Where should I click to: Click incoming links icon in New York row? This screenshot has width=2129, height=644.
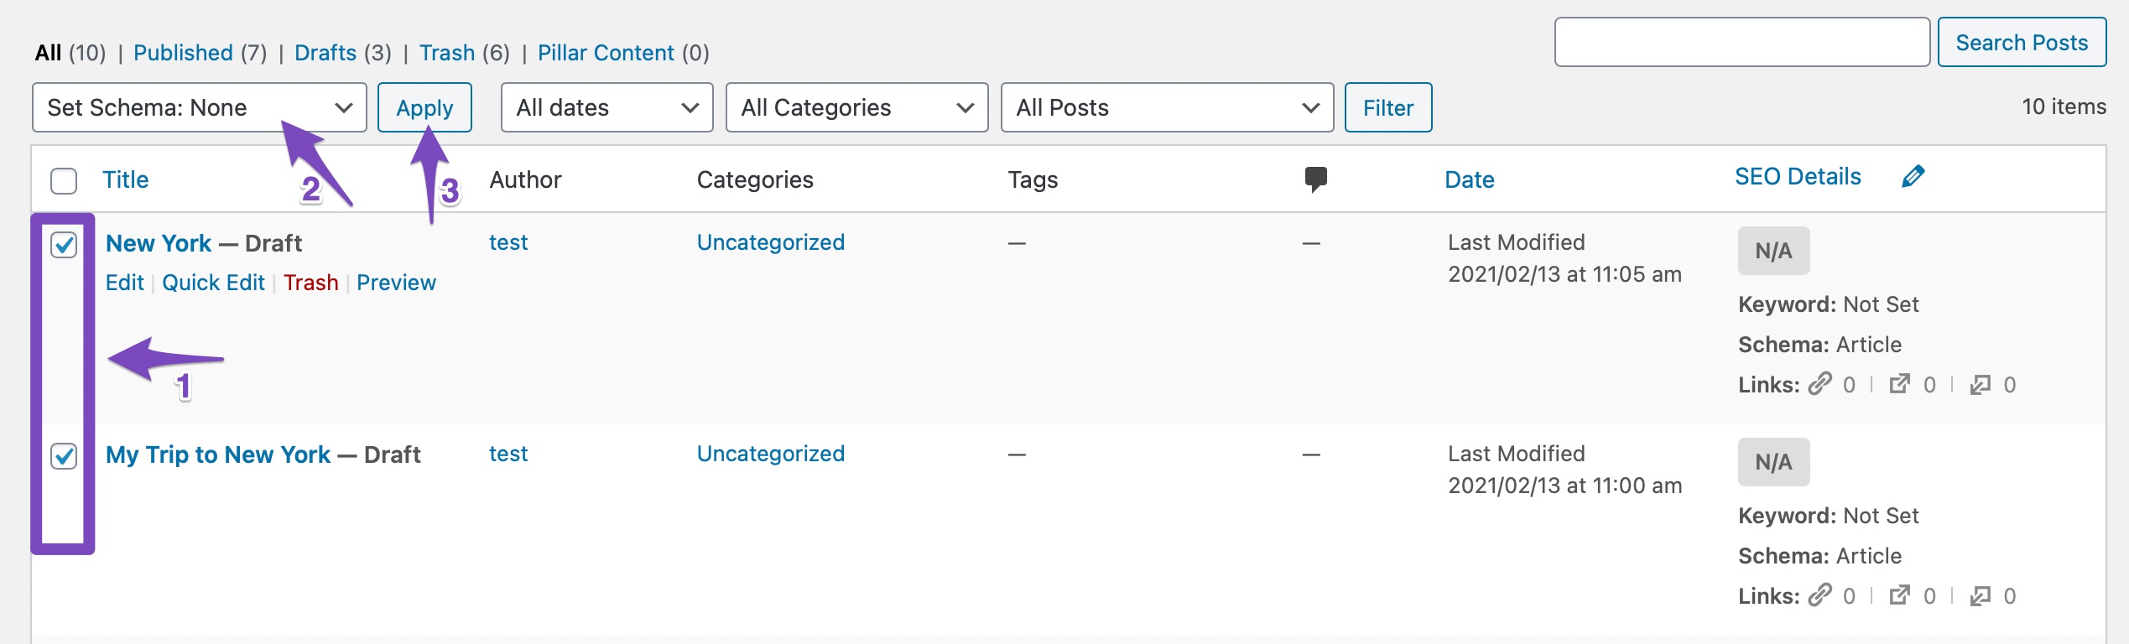[1980, 385]
